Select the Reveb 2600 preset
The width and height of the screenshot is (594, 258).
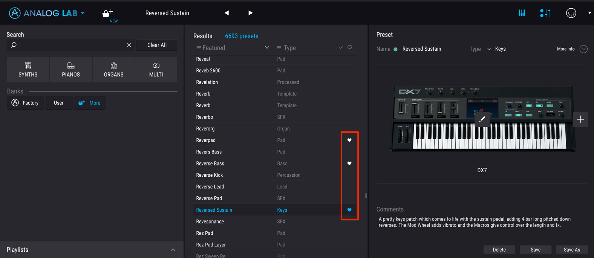[x=208, y=71]
